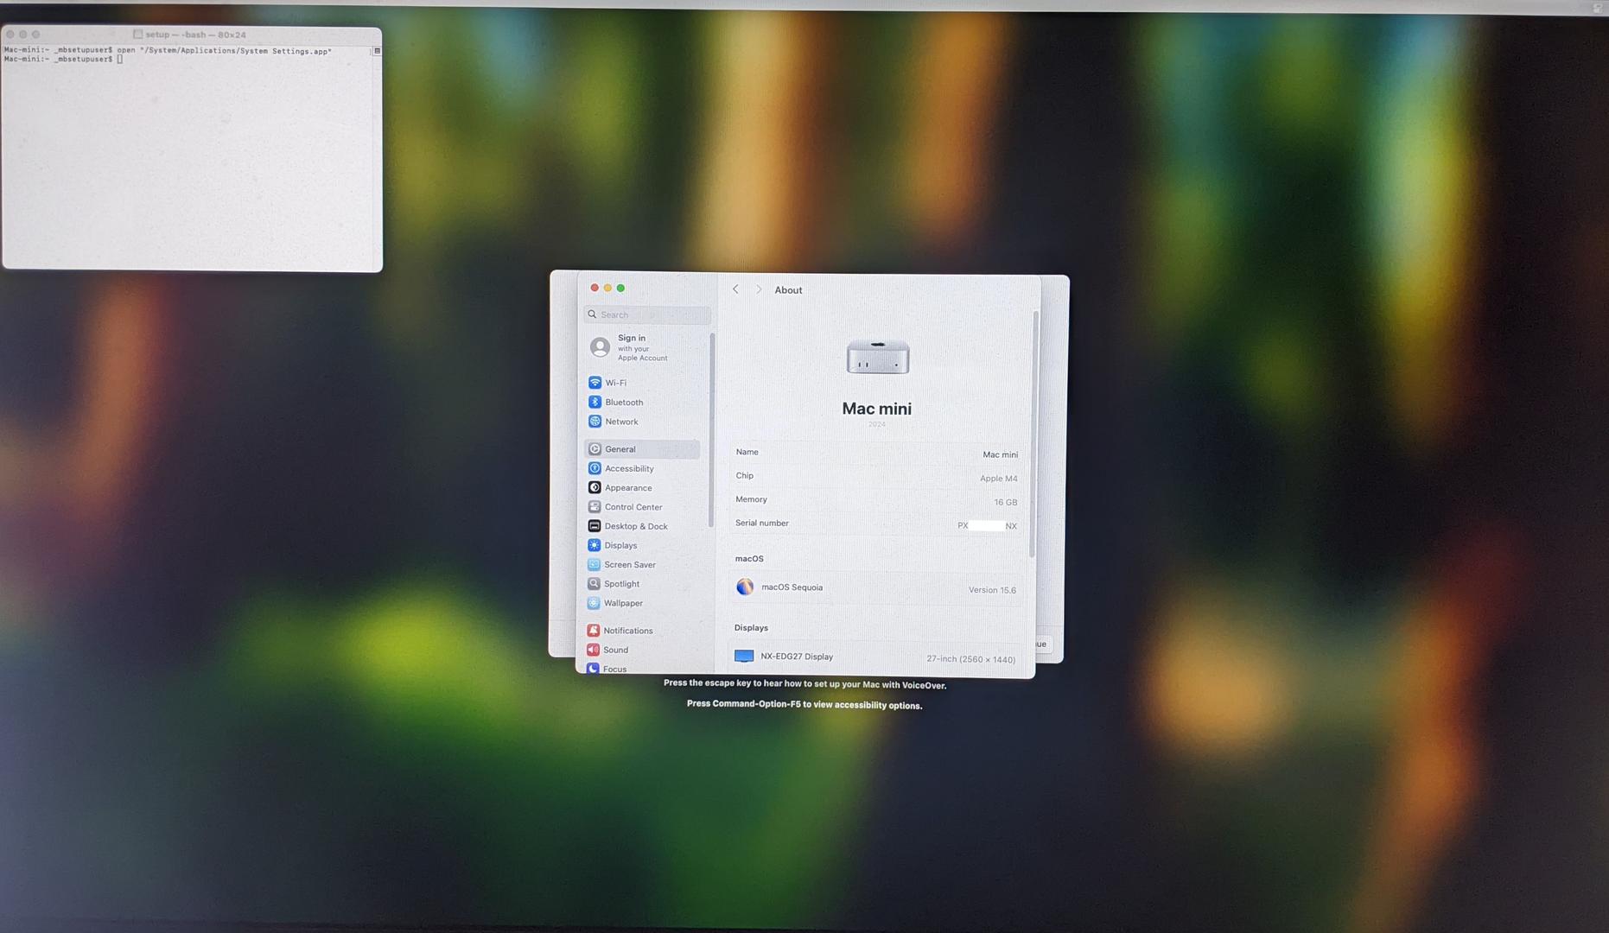This screenshot has width=1609, height=933.
Task: Click the Serial number value
Action: pos(987,525)
